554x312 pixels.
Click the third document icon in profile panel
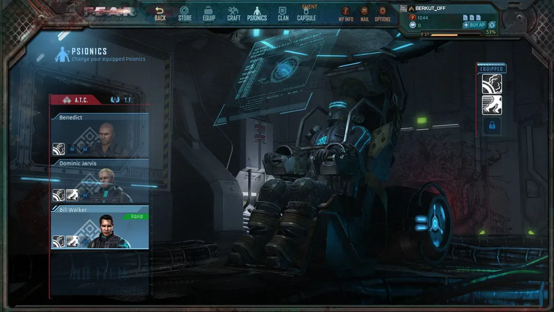click(x=479, y=17)
